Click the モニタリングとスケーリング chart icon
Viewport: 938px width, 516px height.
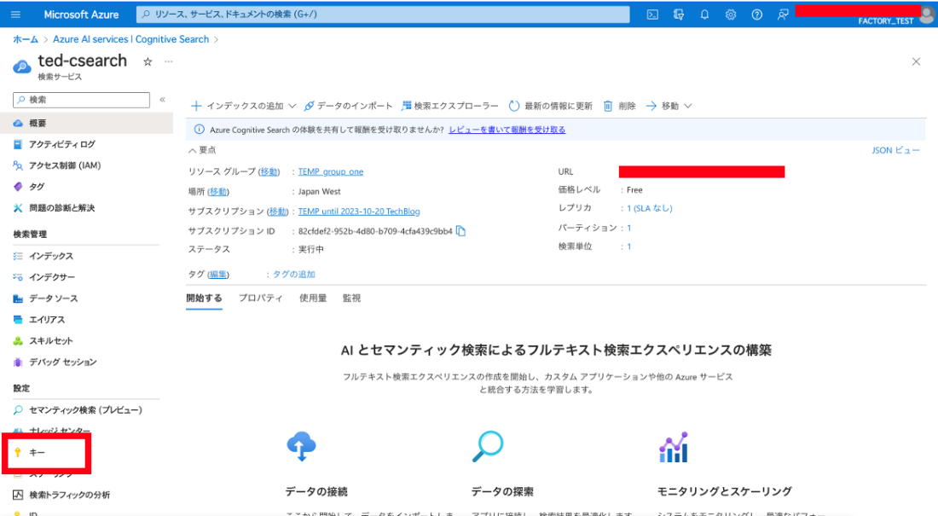[674, 447]
